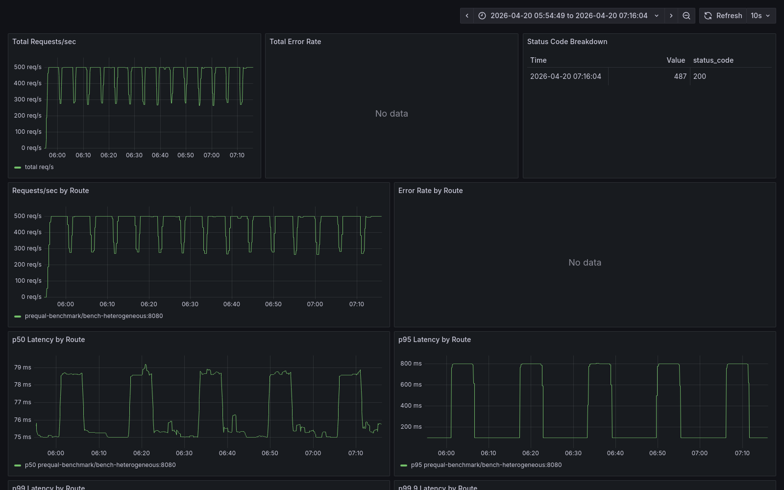784x490 pixels.
Task: Click the circular refresh arrows icon
Action: click(708, 15)
